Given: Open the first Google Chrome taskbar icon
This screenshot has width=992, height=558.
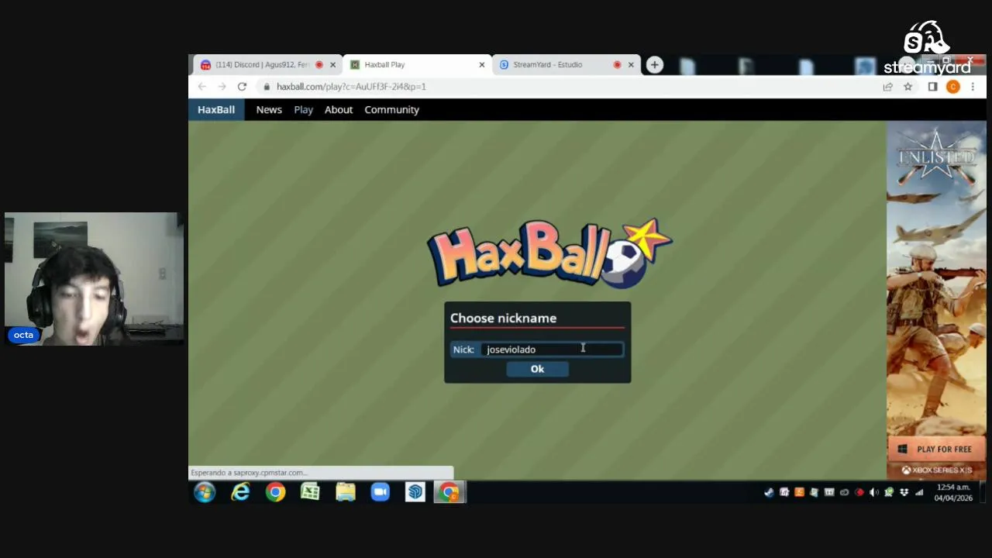Looking at the screenshot, I should 275,492.
